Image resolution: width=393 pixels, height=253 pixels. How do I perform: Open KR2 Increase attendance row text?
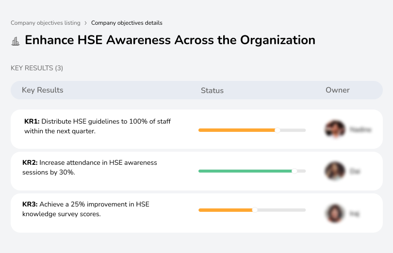89,167
